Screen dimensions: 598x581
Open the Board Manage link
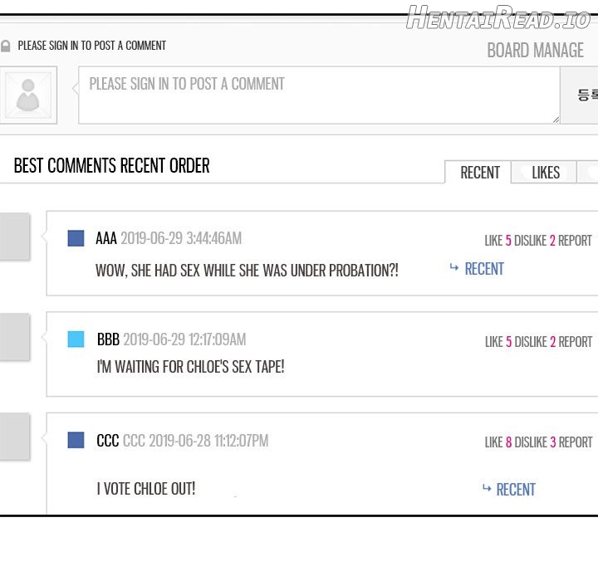point(535,51)
